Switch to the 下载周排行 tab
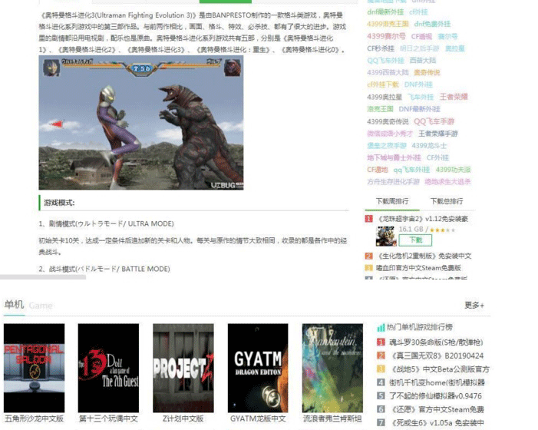This screenshot has height=430, width=538. pyautogui.click(x=392, y=201)
